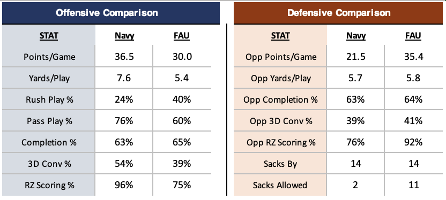
Task: Click FAU's 92% Opp RZ Scoring cell
Action: coord(412,142)
